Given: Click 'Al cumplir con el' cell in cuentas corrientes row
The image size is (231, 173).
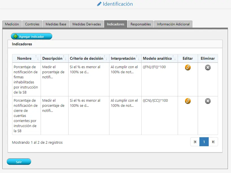Looking at the screenshot, I should click(x=125, y=116).
